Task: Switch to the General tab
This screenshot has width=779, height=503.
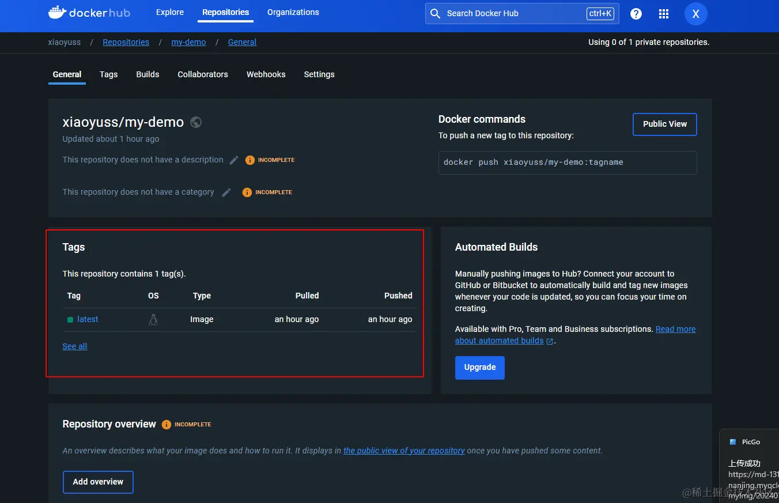Action: click(x=67, y=74)
